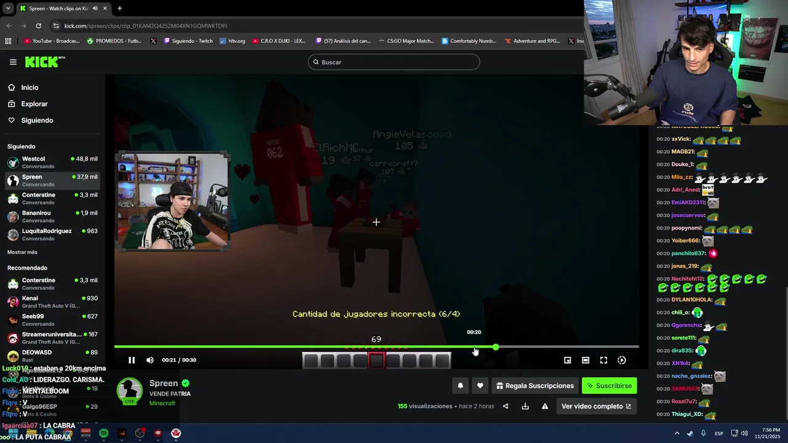
Task: Open hltv.org bookmark
Action: pyautogui.click(x=232, y=41)
